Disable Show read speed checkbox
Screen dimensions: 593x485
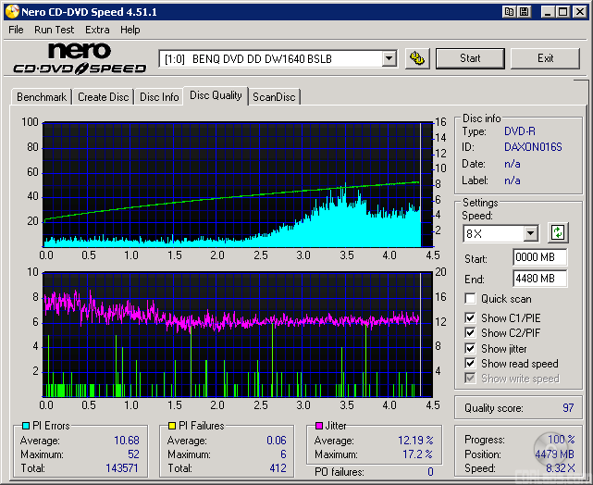pos(471,364)
